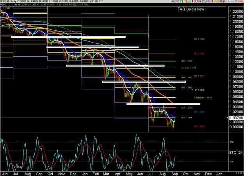This screenshot has width=244, height=176.
Task: Click the 1.22000 price axis label
Action: [x=236, y=11]
